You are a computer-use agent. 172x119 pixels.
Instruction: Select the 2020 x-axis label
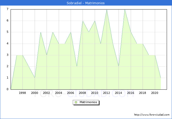(x=155, y=93)
